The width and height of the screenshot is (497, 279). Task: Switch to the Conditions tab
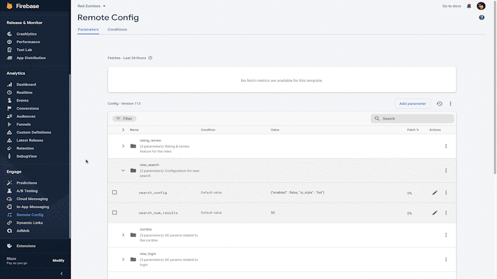117,29
